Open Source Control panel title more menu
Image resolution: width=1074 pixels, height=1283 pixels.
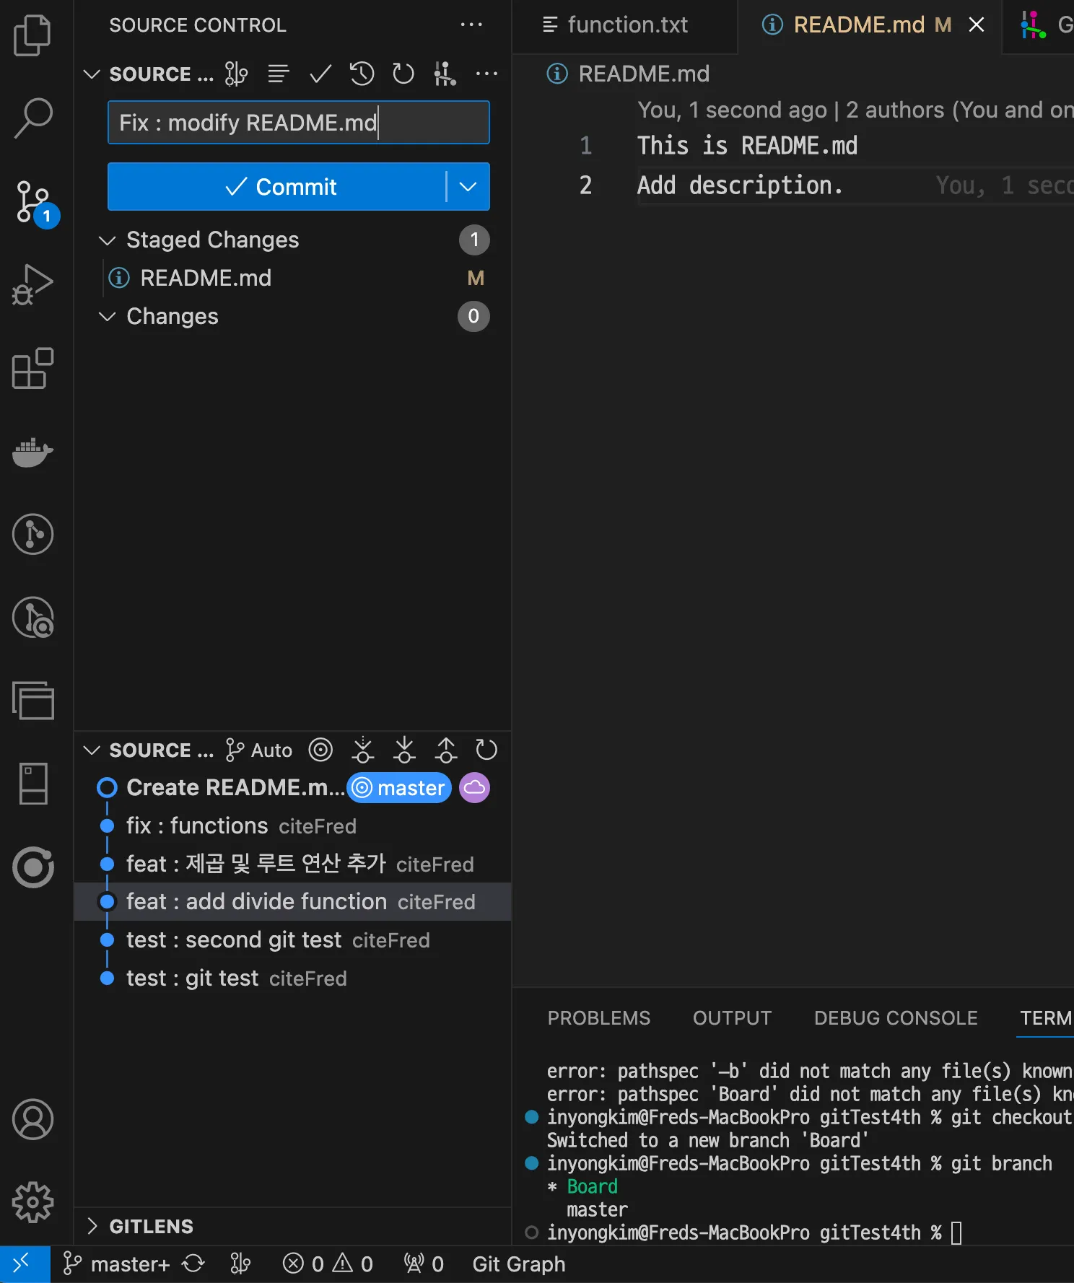click(x=471, y=25)
